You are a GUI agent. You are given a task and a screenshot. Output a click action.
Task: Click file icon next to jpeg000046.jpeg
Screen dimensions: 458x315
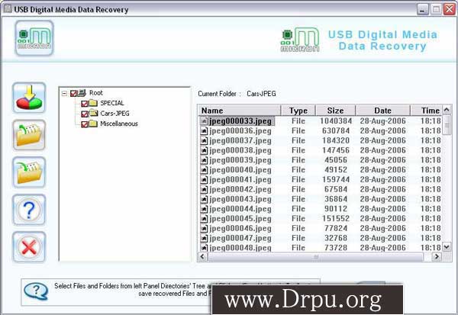(204, 228)
